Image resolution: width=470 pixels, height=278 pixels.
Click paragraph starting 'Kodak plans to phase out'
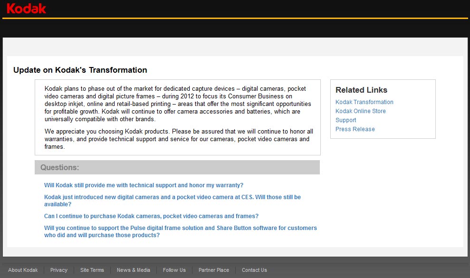pyautogui.click(x=178, y=104)
